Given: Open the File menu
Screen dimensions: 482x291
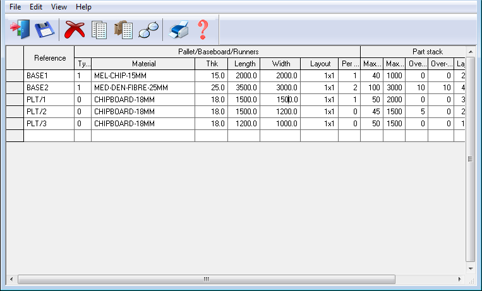Looking at the screenshot, I should [x=15, y=7].
